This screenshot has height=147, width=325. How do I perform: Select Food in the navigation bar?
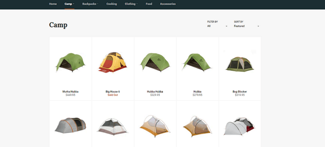[149, 4]
